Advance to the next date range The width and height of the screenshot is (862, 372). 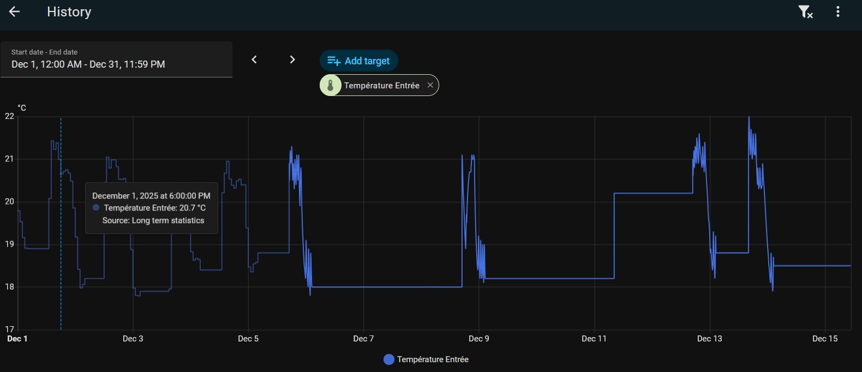[292, 59]
